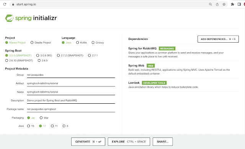
Task: Click the start.spring.io address bar URL
Action: pos(26,4)
